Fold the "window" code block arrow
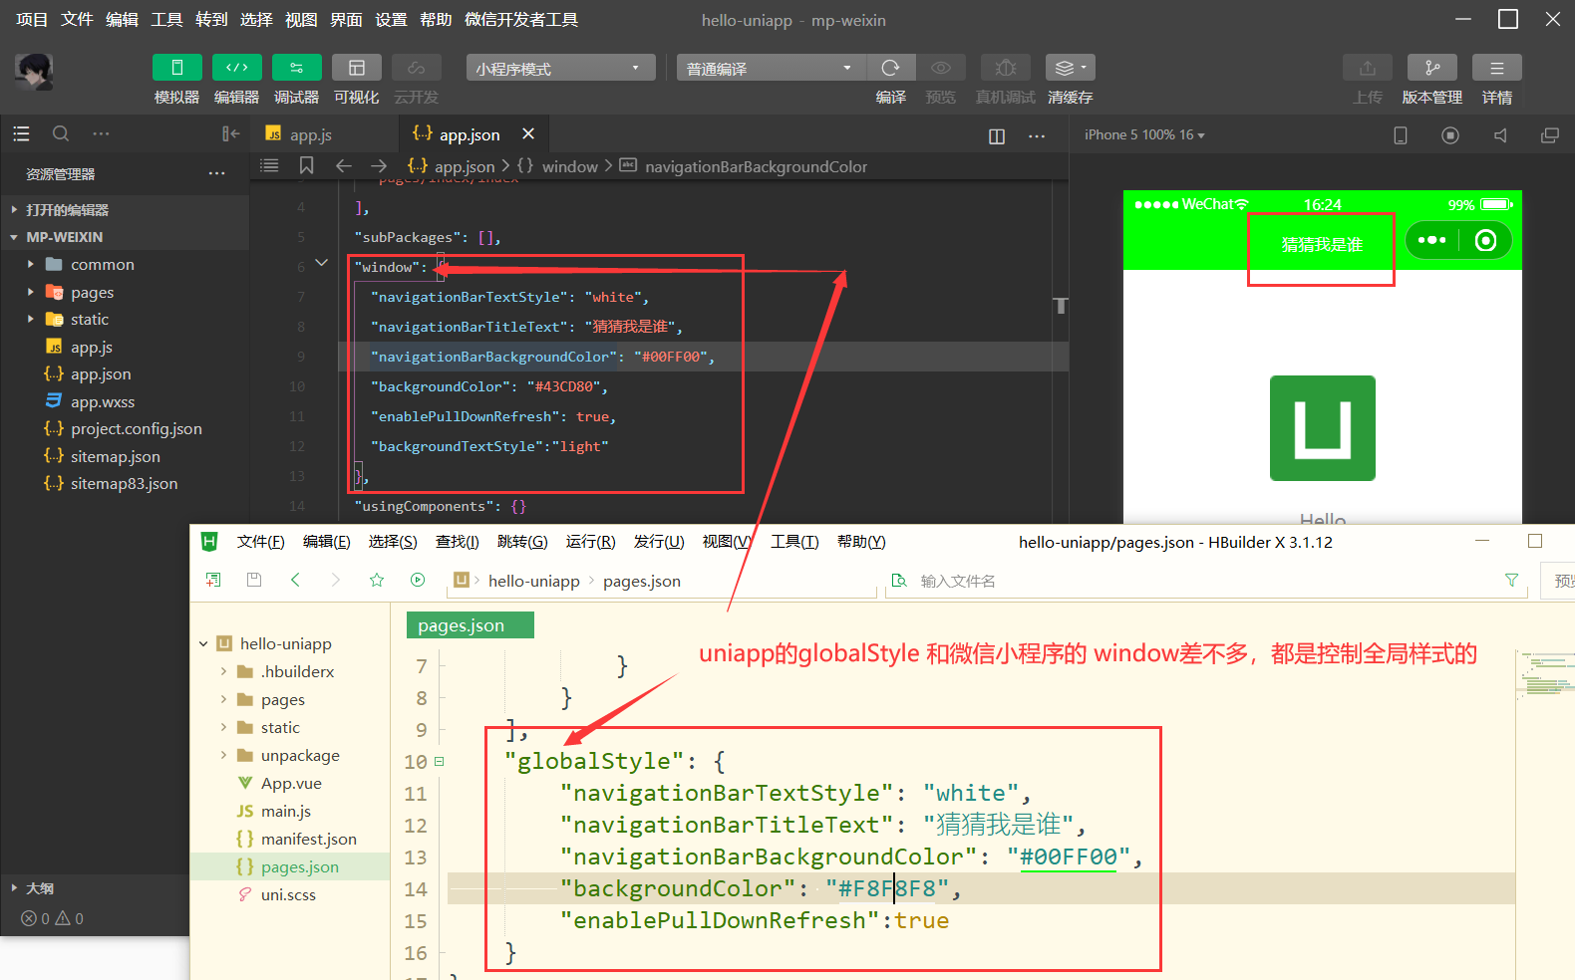Screen dimensions: 1575x980 coord(321,263)
